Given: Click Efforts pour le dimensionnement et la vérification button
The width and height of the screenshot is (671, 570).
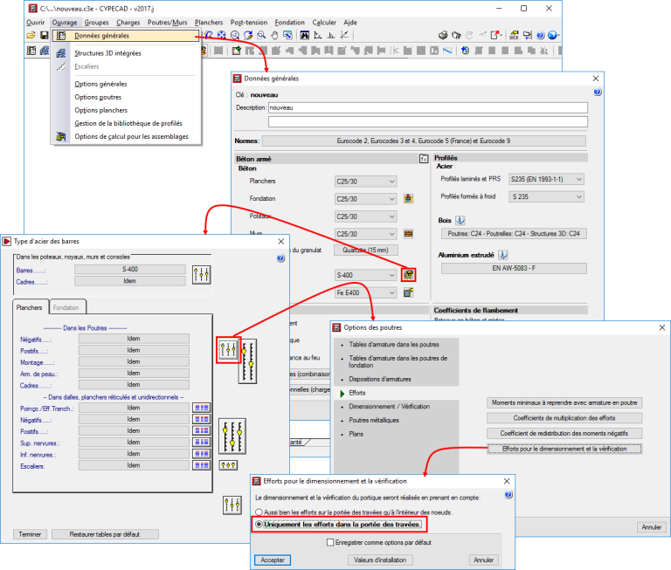Looking at the screenshot, I should pos(564,449).
